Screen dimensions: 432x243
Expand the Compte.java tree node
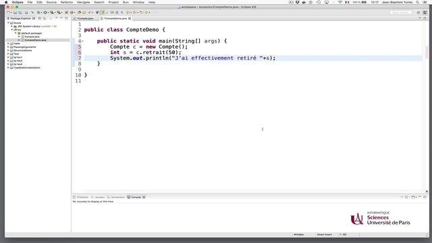coord(19,36)
